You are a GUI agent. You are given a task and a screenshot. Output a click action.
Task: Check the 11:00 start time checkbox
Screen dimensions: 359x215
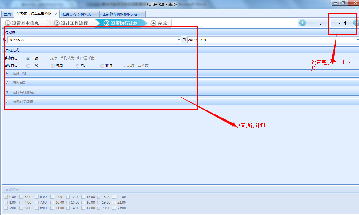pyautogui.click(x=52, y=208)
